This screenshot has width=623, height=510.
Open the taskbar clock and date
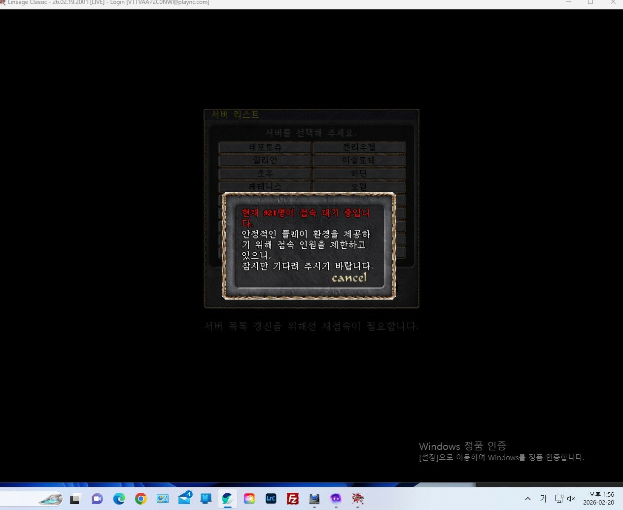coord(598,499)
